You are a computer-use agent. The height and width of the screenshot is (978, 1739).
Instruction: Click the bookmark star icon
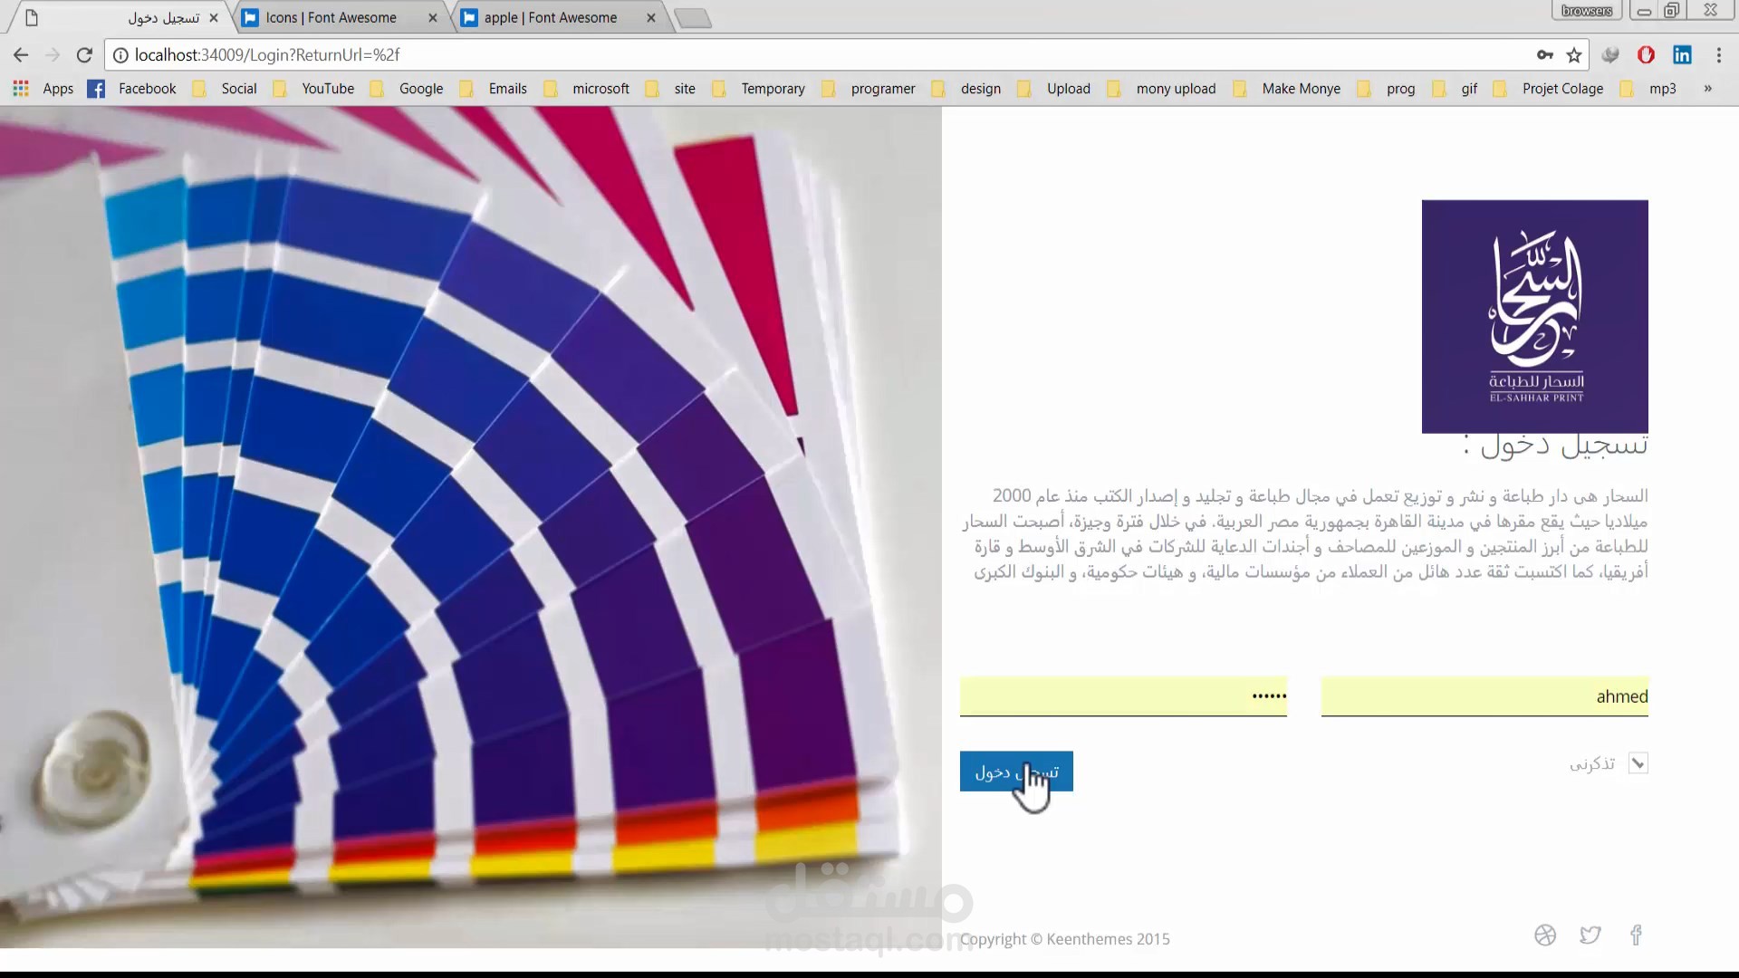pos(1574,55)
